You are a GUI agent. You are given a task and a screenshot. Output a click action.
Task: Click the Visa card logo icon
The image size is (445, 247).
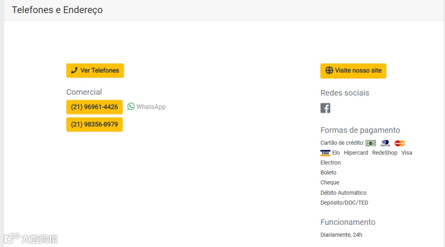click(326, 153)
